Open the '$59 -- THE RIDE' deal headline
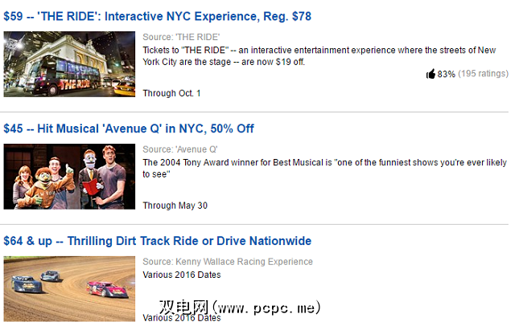 [x=157, y=16]
